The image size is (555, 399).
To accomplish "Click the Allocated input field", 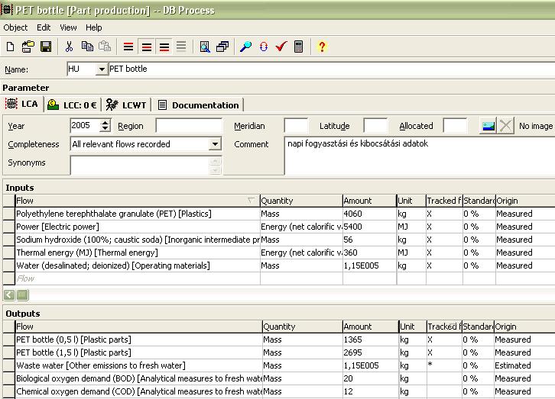I will 455,126.
